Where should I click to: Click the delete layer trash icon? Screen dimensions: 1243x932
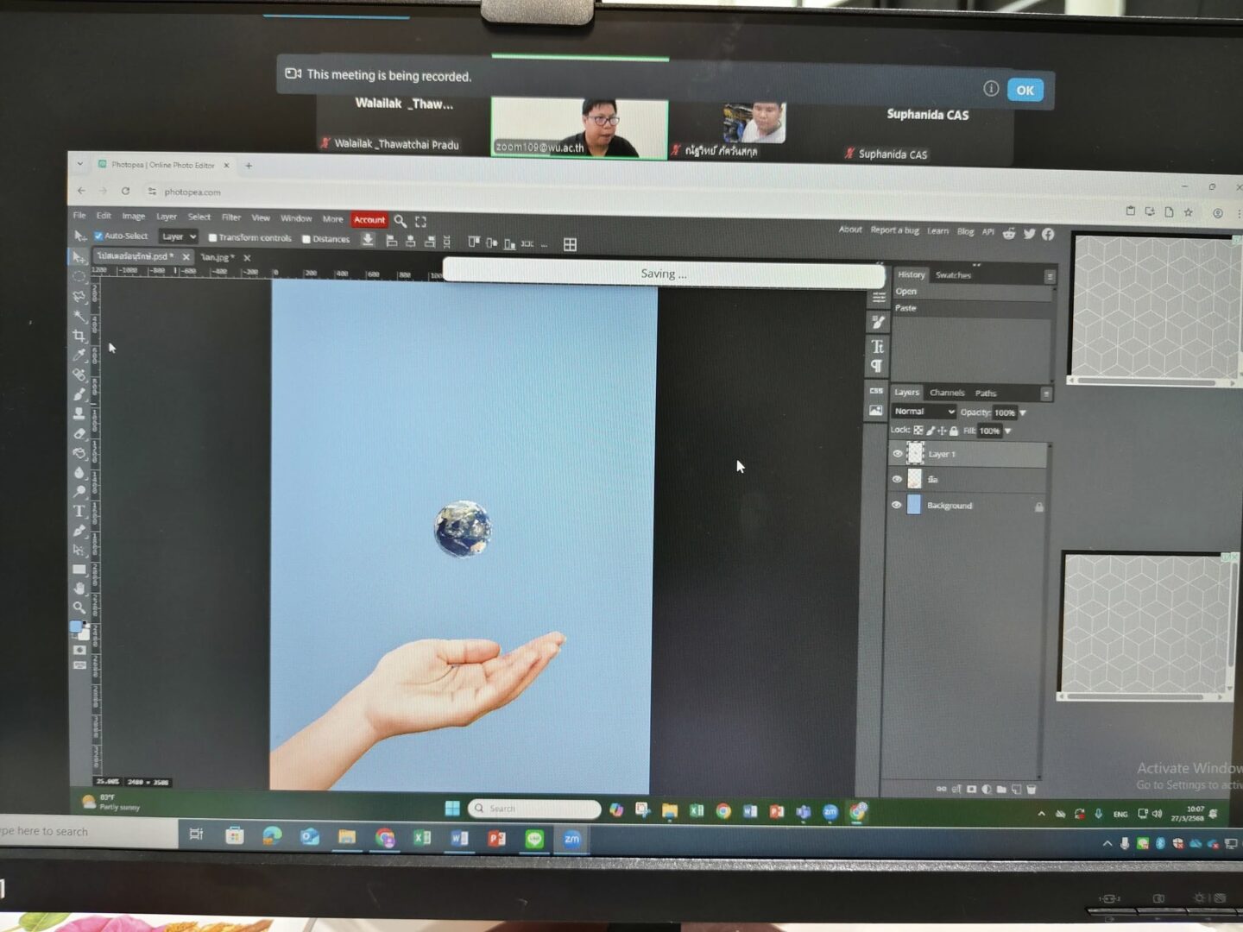click(1031, 789)
